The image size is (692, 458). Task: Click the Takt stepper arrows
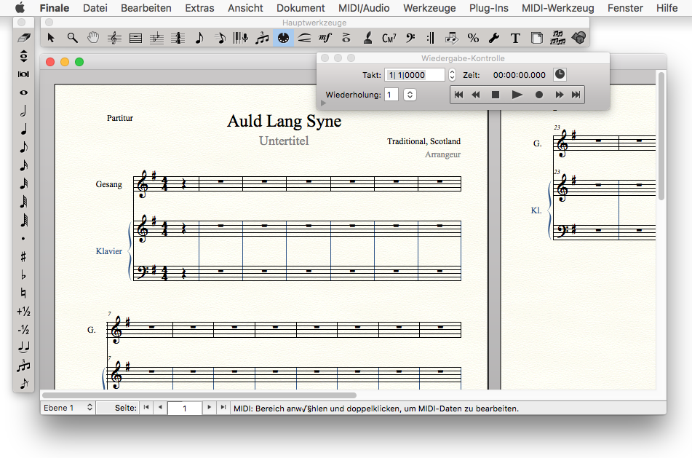[452, 75]
